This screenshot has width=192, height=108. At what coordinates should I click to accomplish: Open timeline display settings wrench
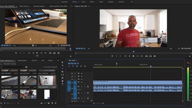(x=85, y=66)
